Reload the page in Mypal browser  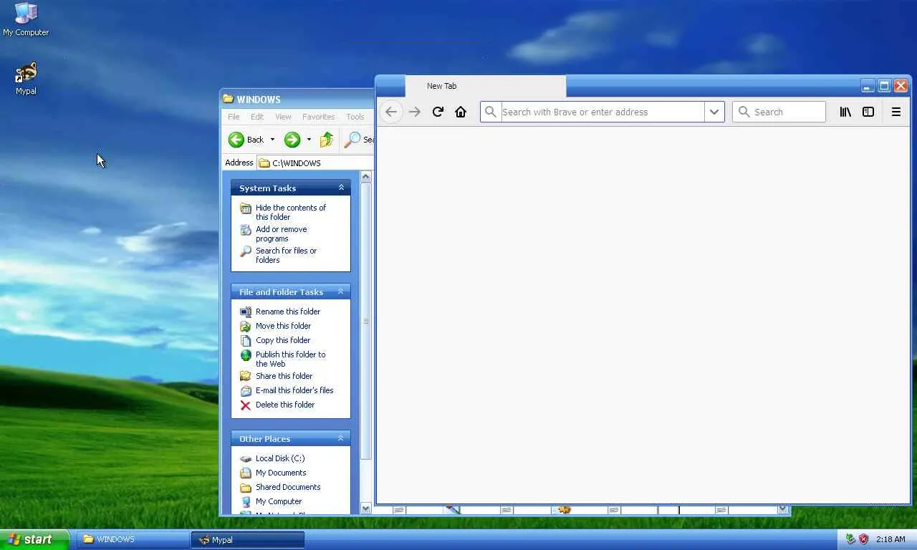click(x=438, y=112)
